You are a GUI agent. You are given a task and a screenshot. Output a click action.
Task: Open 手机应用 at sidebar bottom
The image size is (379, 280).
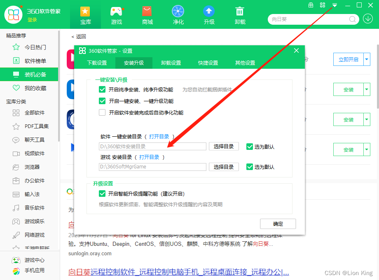(x=28, y=271)
